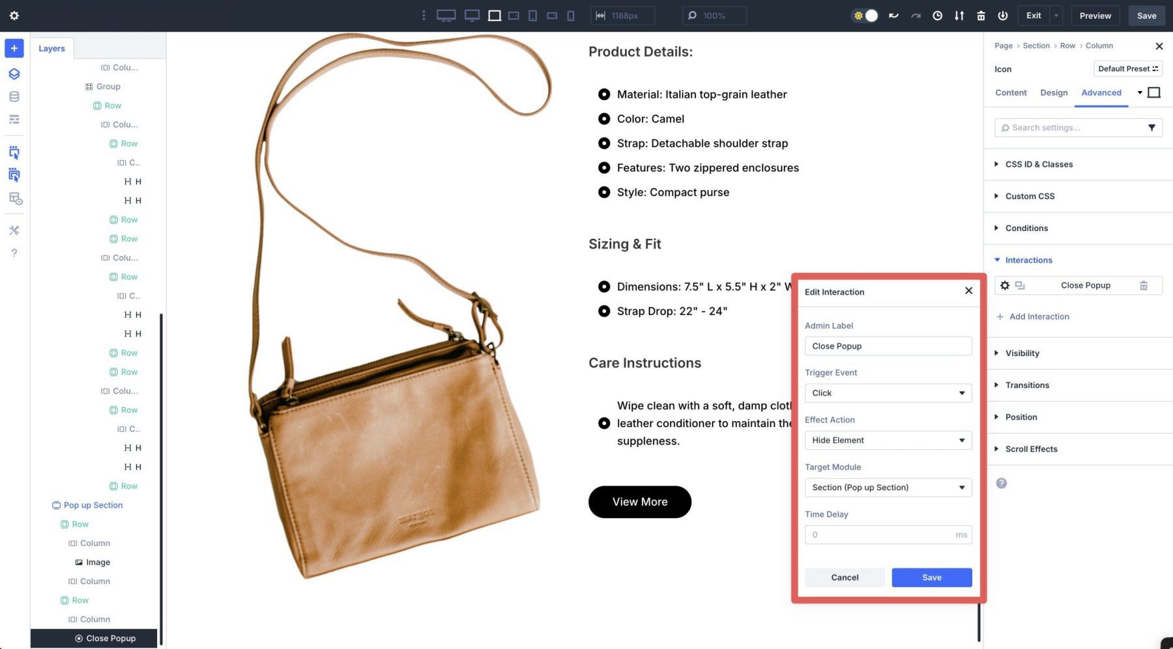Undo the last change in the top toolbar
This screenshot has width=1173, height=649.
(x=893, y=15)
